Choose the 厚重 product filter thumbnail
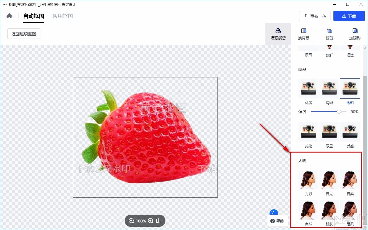The width and height of the screenshot is (368, 230). pos(329,132)
